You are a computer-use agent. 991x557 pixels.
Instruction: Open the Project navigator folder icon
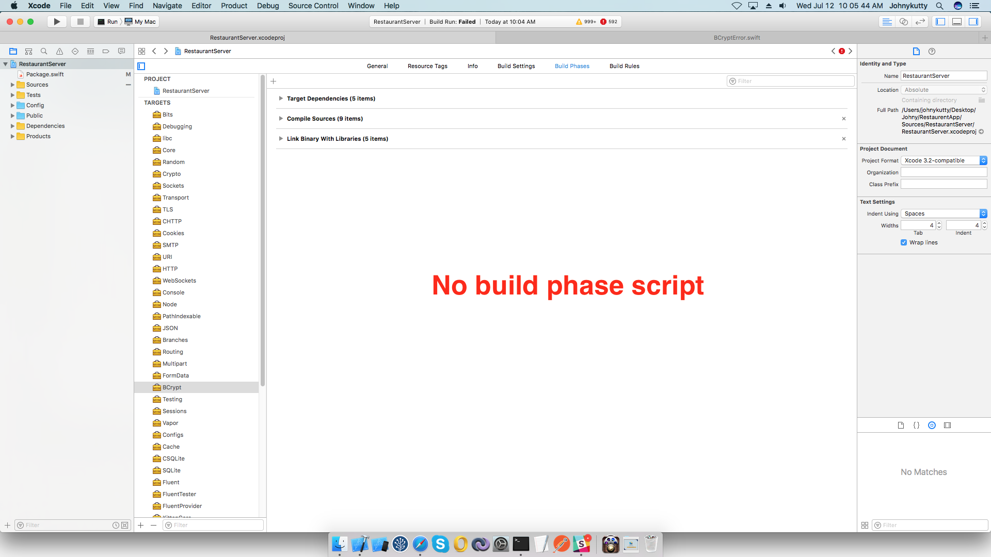(13, 51)
